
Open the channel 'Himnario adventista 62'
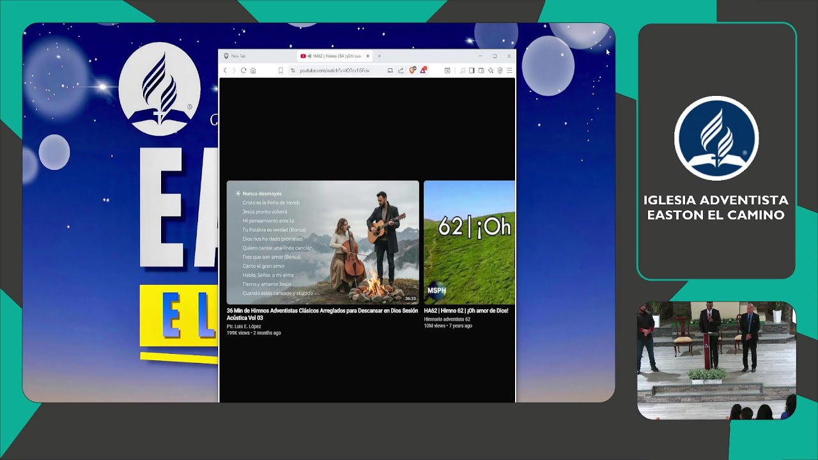(x=447, y=319)
